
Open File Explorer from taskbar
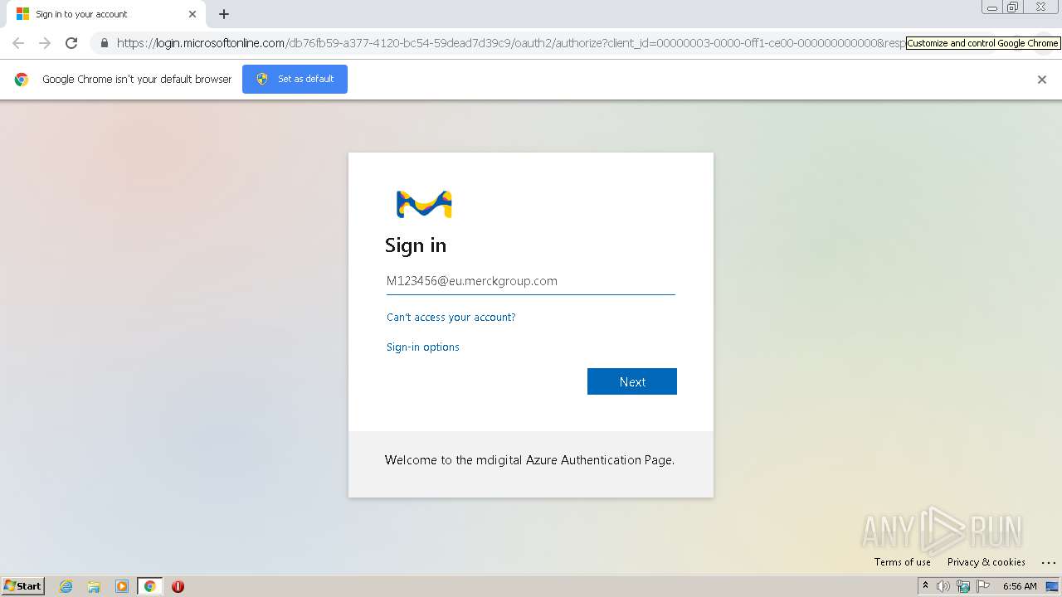coord(94,586)
